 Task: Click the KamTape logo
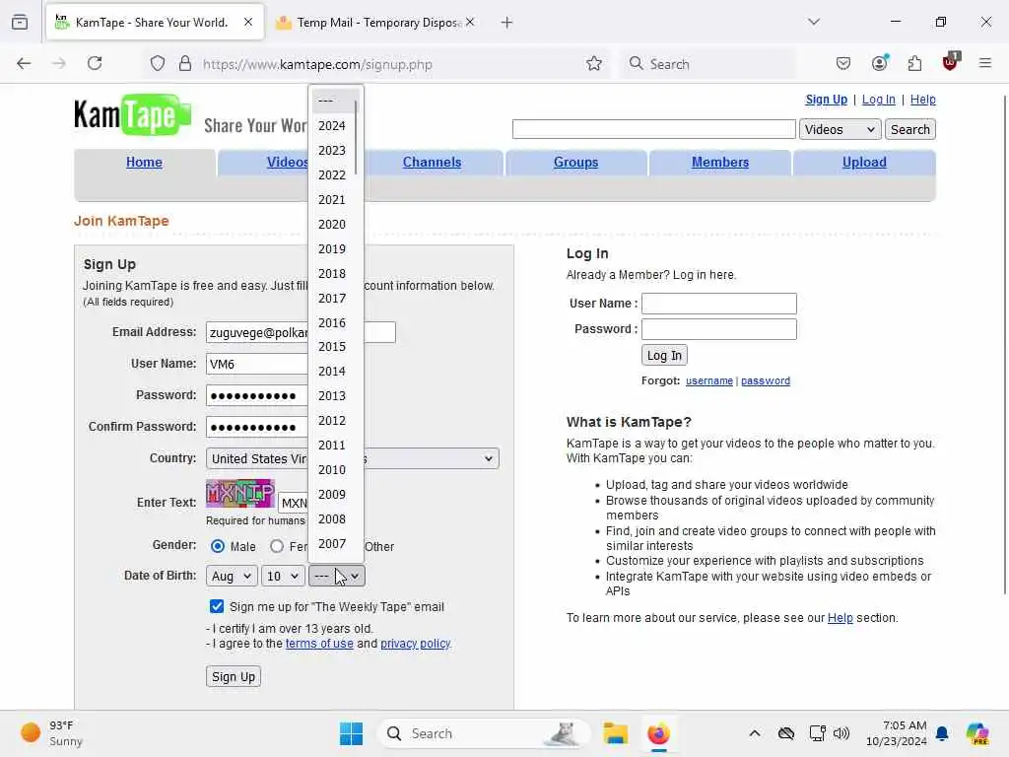pyautogui.click(x=133, y=115)
